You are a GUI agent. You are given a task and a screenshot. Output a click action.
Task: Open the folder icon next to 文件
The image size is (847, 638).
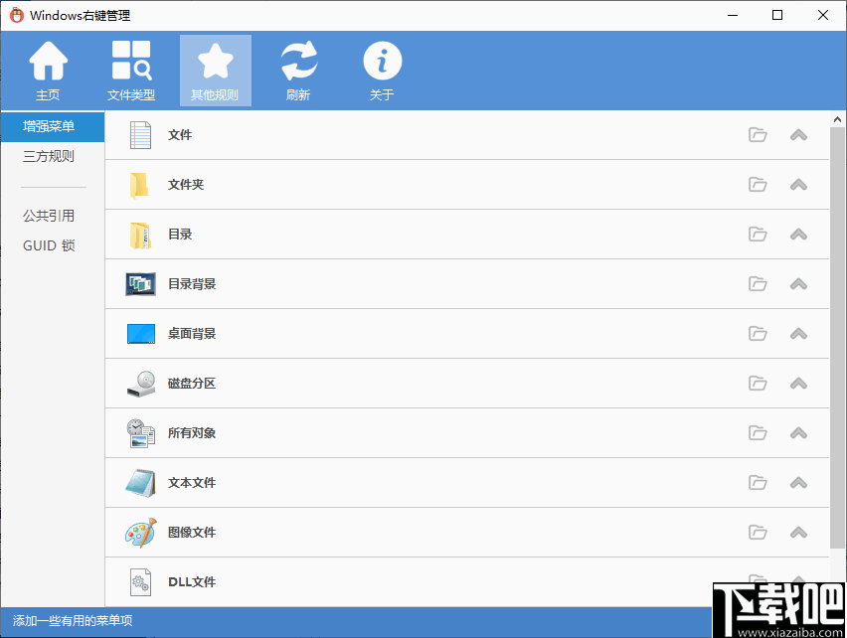[x=758, y=135]
